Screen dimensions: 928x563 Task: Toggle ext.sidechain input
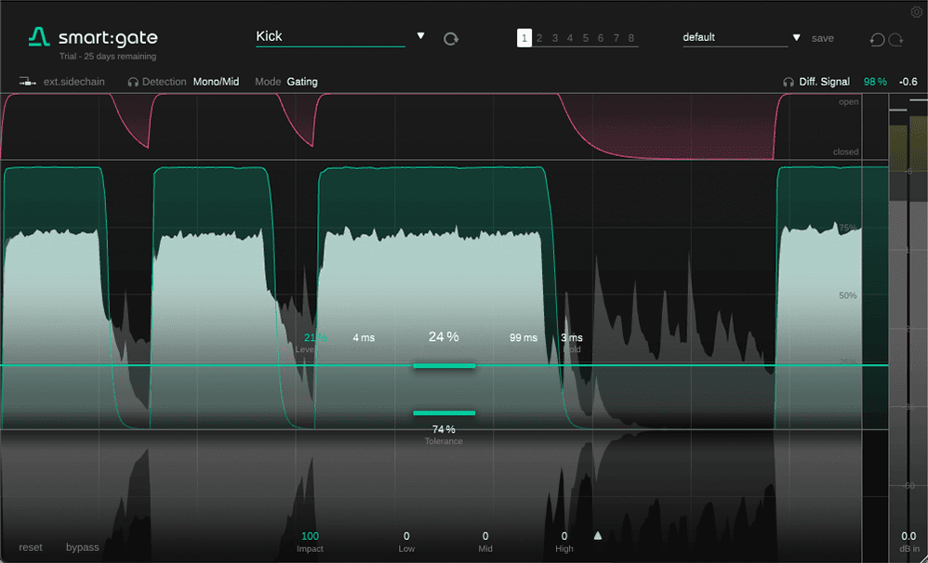click(x=74, y=82)
